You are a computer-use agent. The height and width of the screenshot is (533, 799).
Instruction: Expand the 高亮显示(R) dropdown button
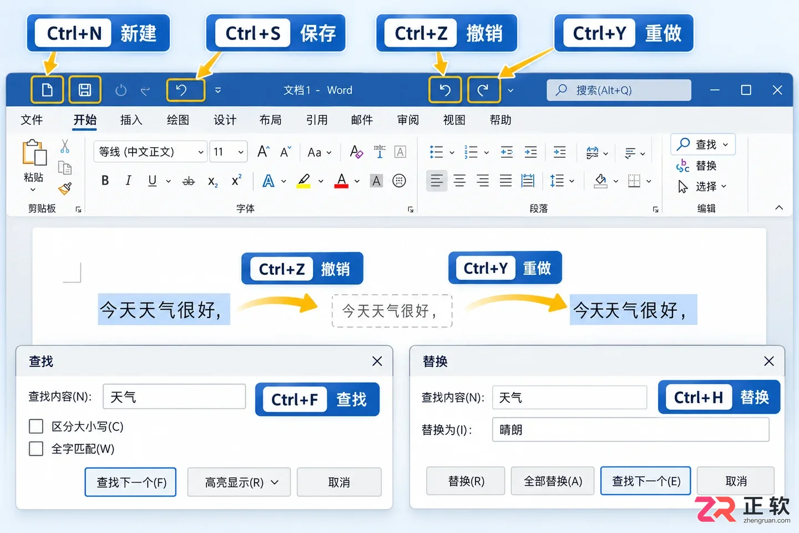(239, 482)
